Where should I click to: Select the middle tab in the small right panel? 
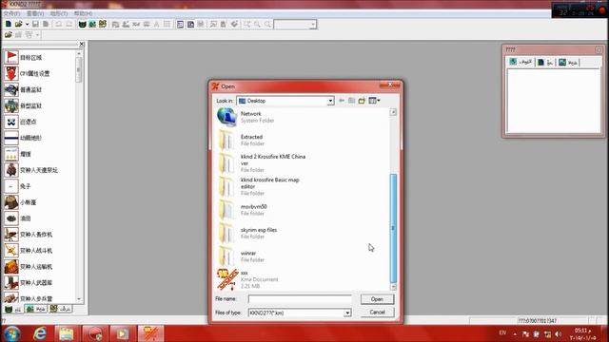tap(545, 63)
